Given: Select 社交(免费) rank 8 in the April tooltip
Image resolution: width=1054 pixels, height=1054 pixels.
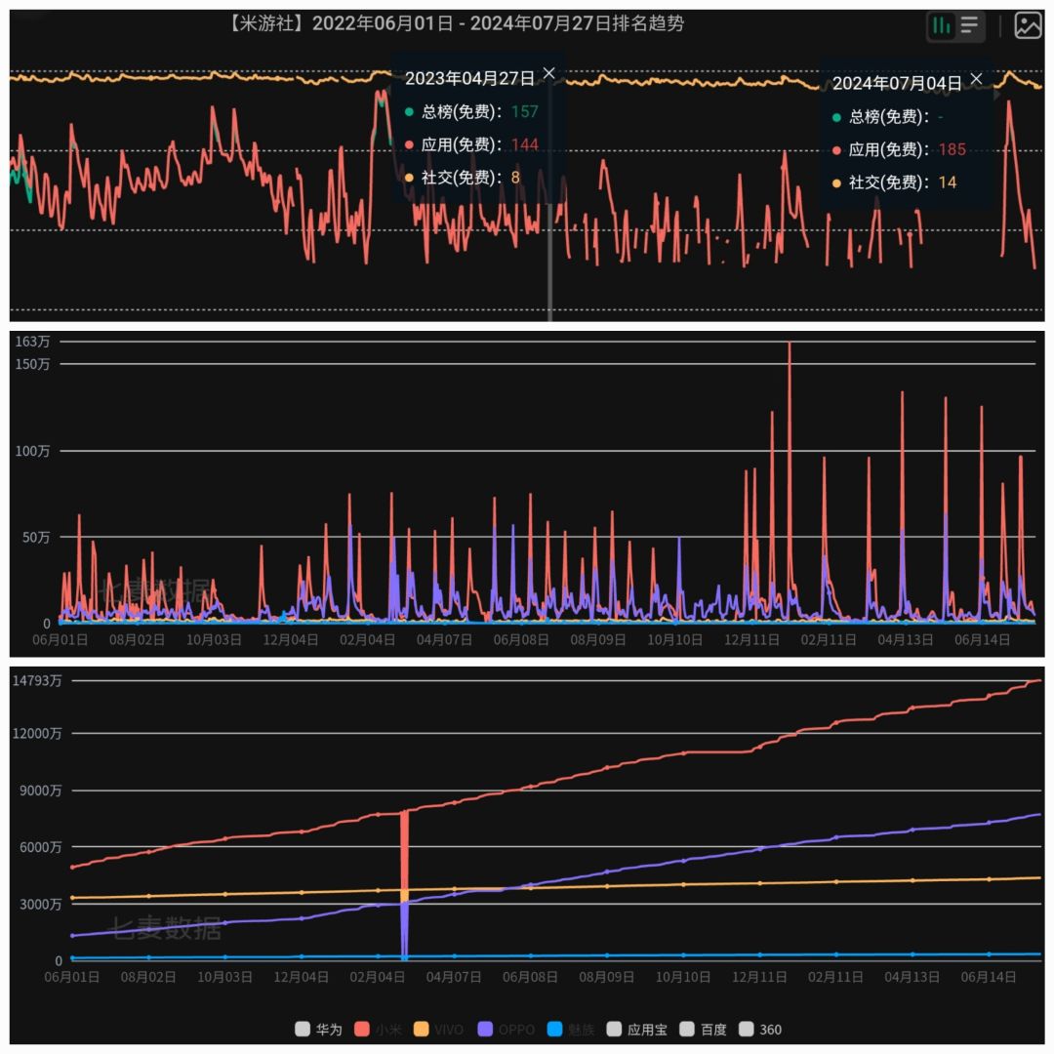Looking at the screenshot, I should [x=463, y=178].
